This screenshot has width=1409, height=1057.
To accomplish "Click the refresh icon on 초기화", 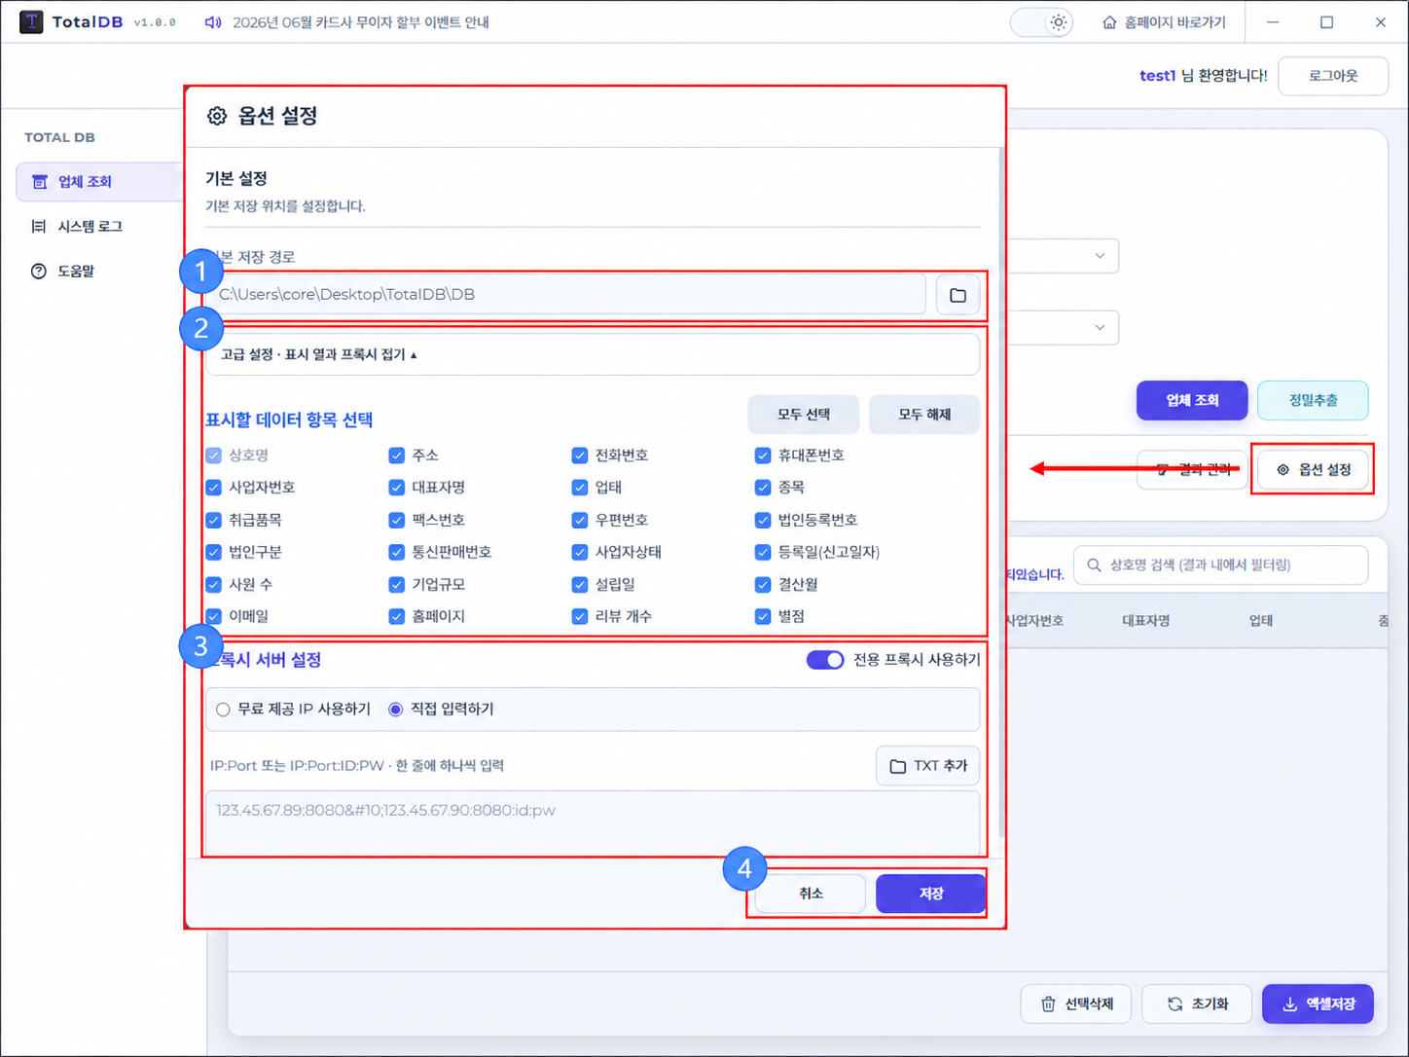I will (x=1175, y=1003).
